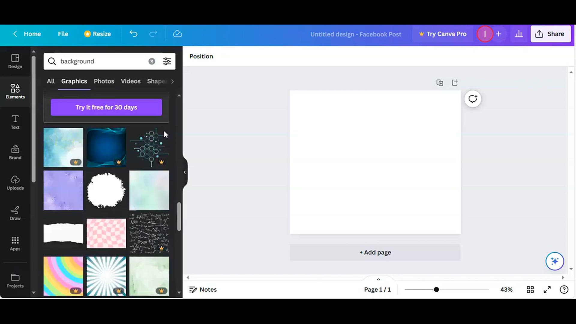
Task: Click the Add page button
Action: pos(375,252)
